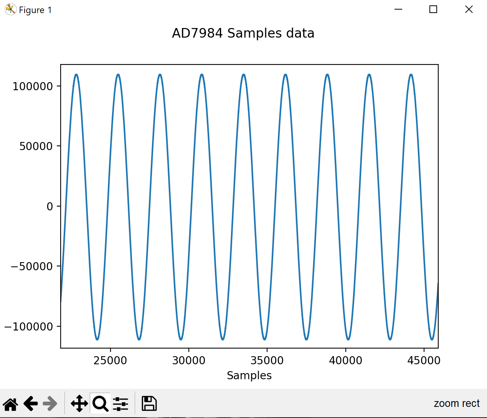Click the 45000 x-axis tick label

coord(424,361)
